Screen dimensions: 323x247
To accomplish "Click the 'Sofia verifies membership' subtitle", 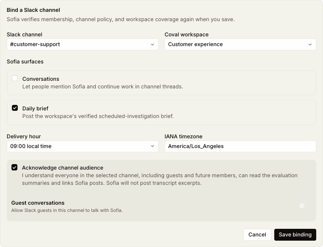I will coord(121,19).
